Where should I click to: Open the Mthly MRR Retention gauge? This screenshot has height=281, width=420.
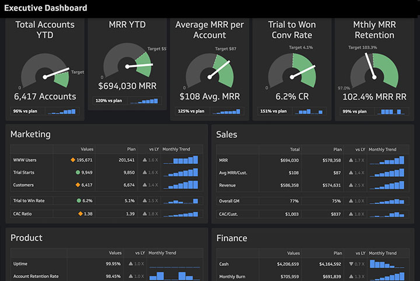pyautogui.click(x=374, y=71)
